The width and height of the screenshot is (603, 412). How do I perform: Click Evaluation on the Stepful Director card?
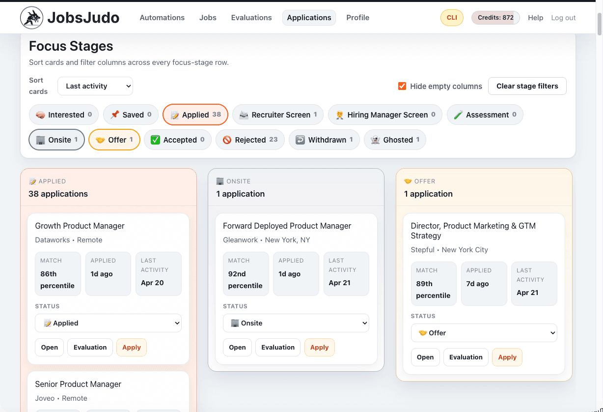coord(466,357)
